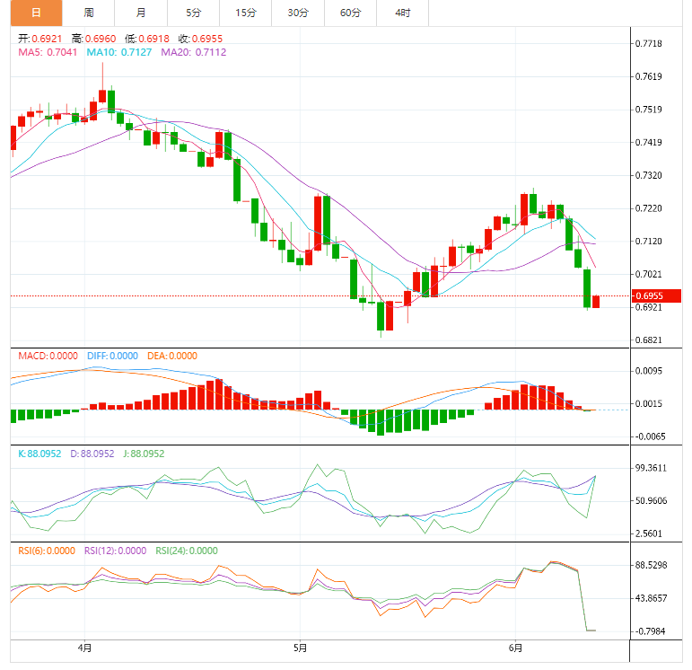
Task: Click the J:88.0952 indicator value
Action: 144,454
